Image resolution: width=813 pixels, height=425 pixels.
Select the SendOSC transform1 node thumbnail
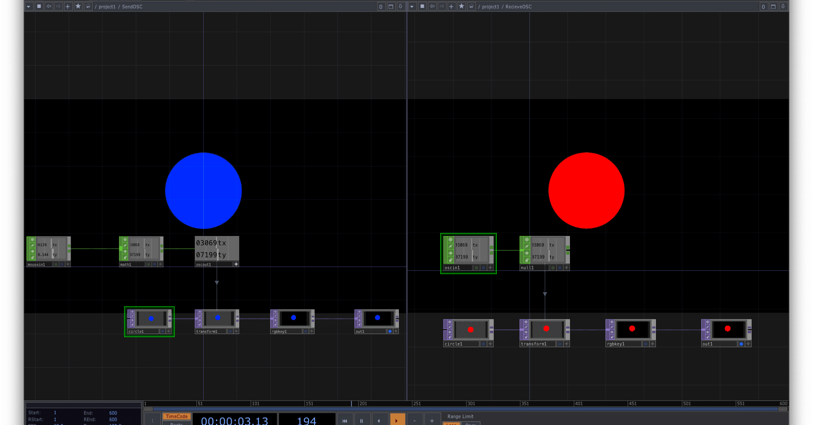point(218,318)
